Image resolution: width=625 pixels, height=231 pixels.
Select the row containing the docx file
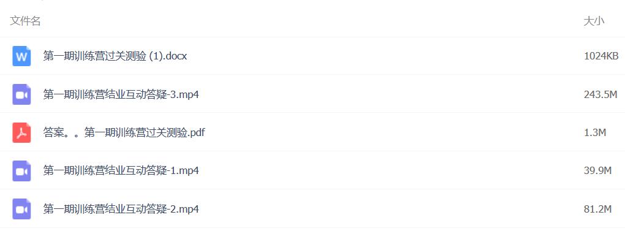click(312, 56)
